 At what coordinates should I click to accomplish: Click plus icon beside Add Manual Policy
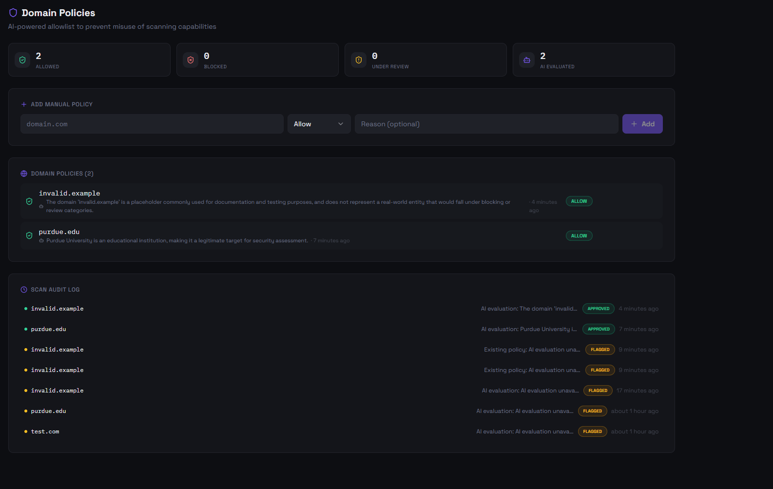tap(24, 104)
